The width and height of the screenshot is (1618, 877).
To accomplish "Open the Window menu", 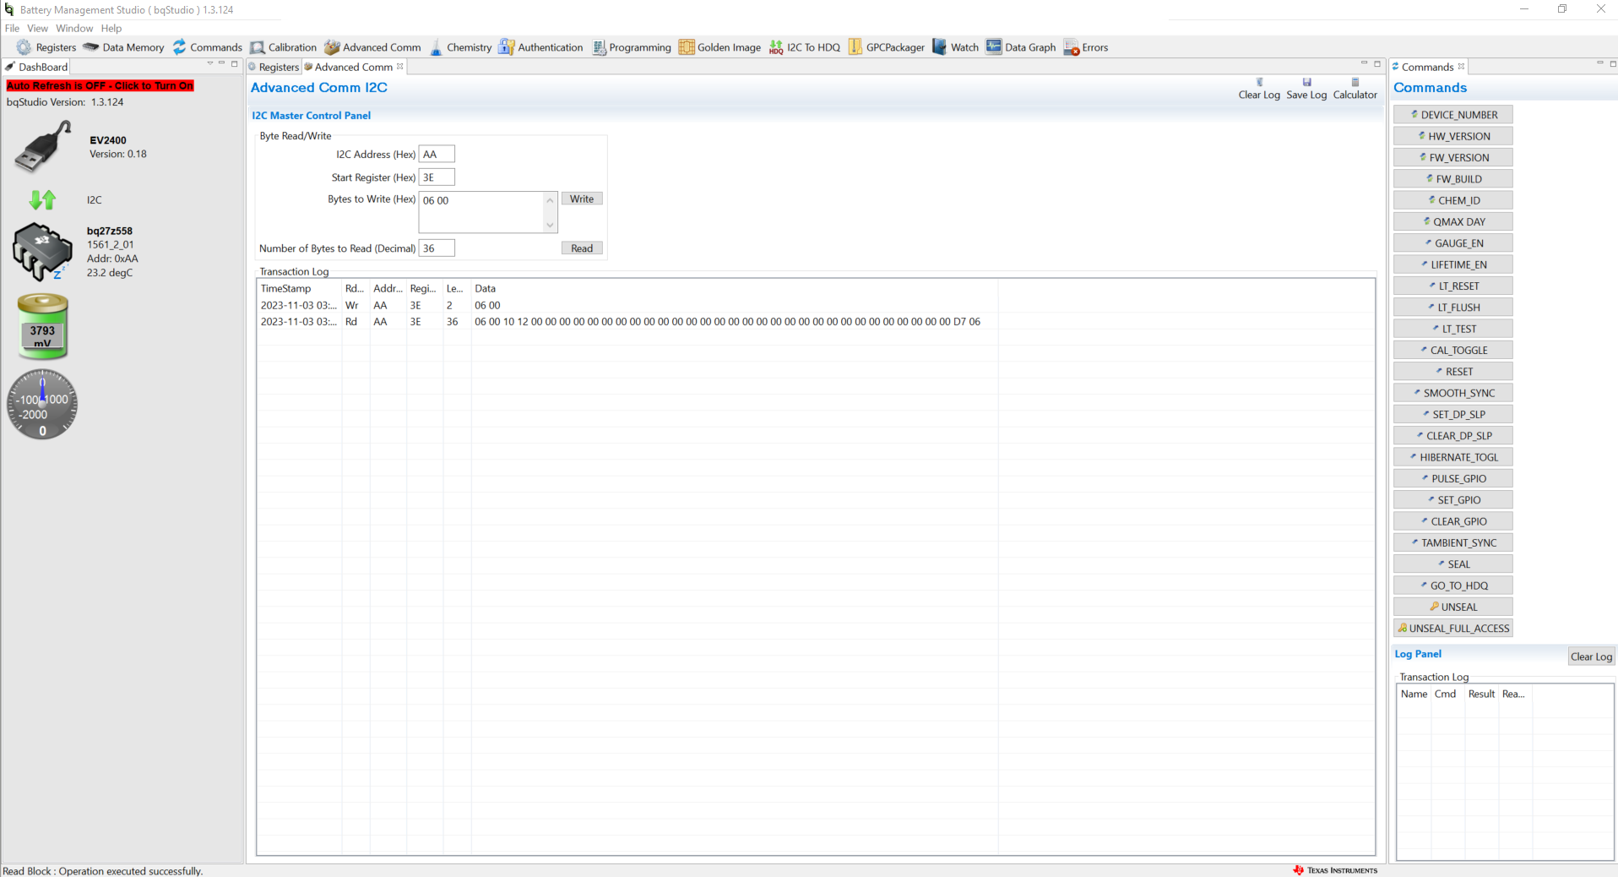I will [74, 28].
